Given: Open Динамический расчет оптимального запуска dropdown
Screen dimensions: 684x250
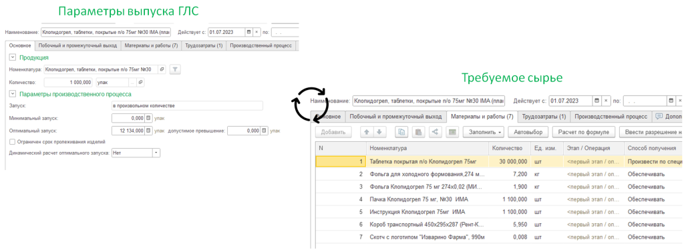Looking at the screenshot, I should pos(156,153).
